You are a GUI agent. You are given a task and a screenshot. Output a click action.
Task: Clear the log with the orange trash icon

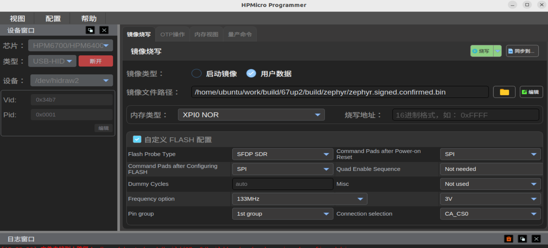click(x=509, y=239)
